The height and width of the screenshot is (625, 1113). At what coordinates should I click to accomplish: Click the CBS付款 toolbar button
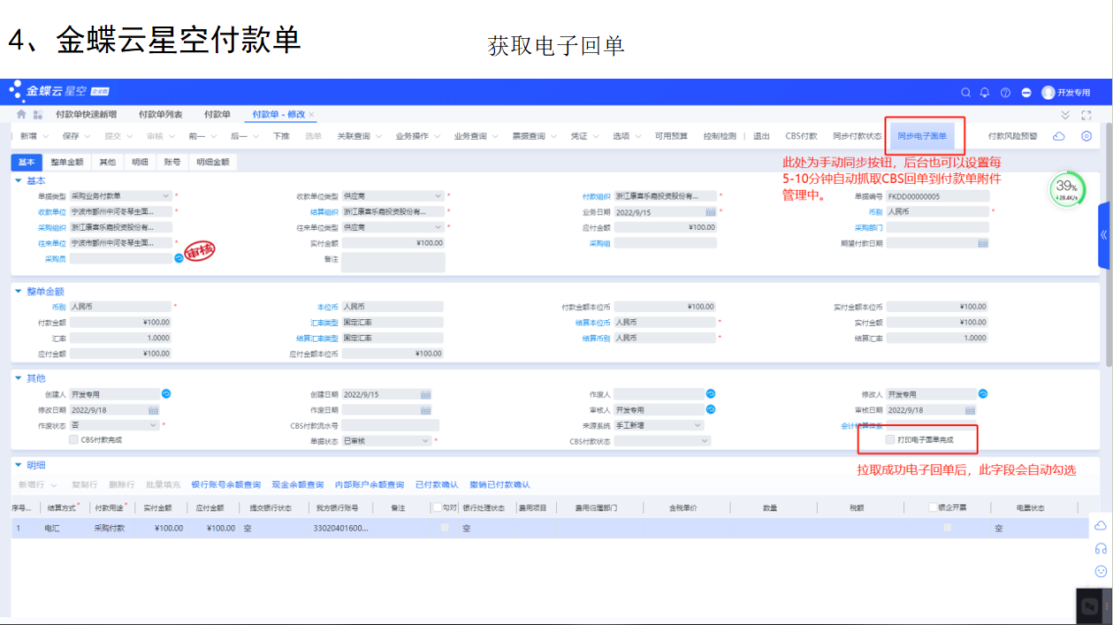coord(802,136)
